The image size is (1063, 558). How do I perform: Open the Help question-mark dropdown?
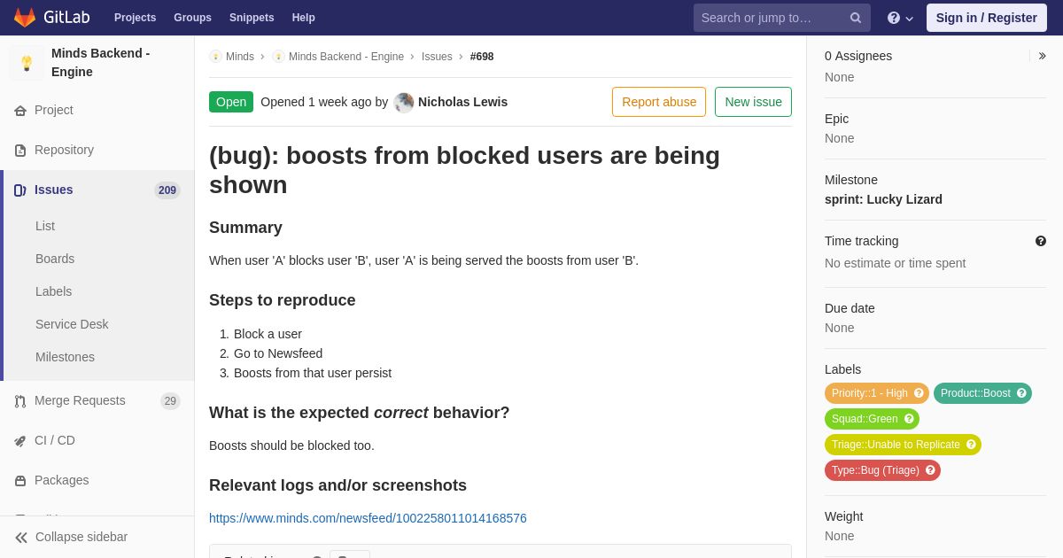tap(900, 18)
